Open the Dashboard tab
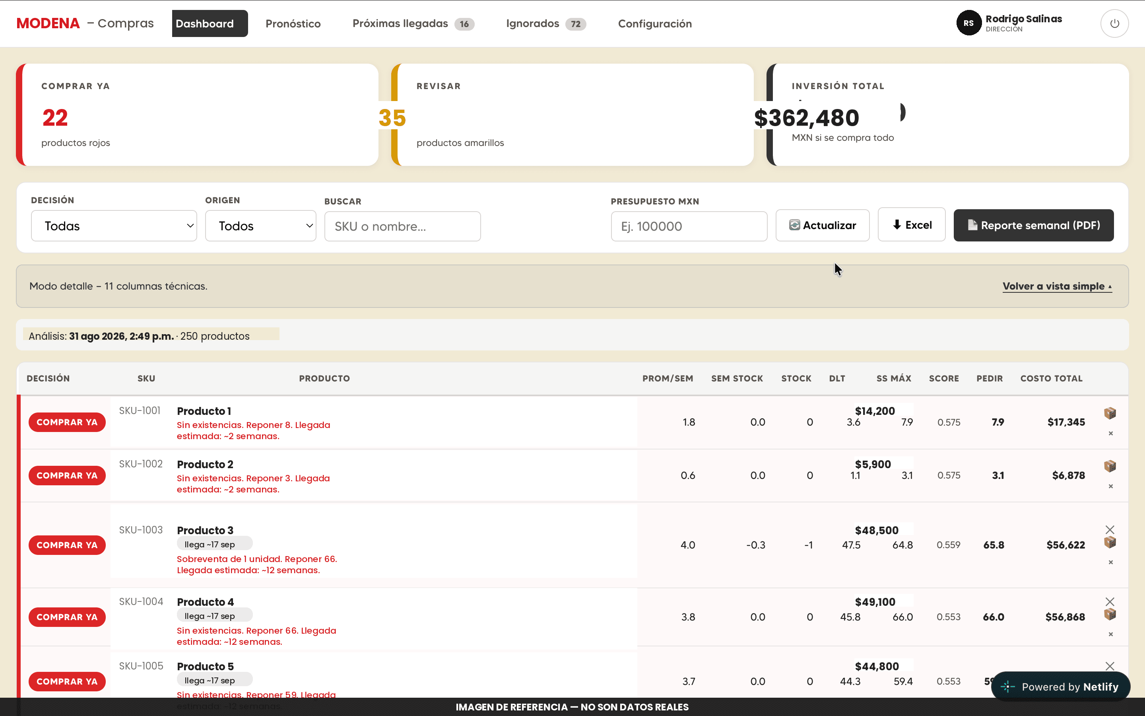The height and width of the screenshot is (716, 1145). coord(210,24)
